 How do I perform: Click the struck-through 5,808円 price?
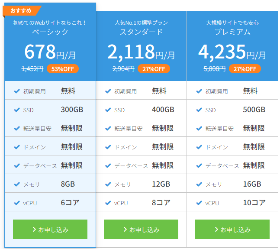click(x=215, y=69)
